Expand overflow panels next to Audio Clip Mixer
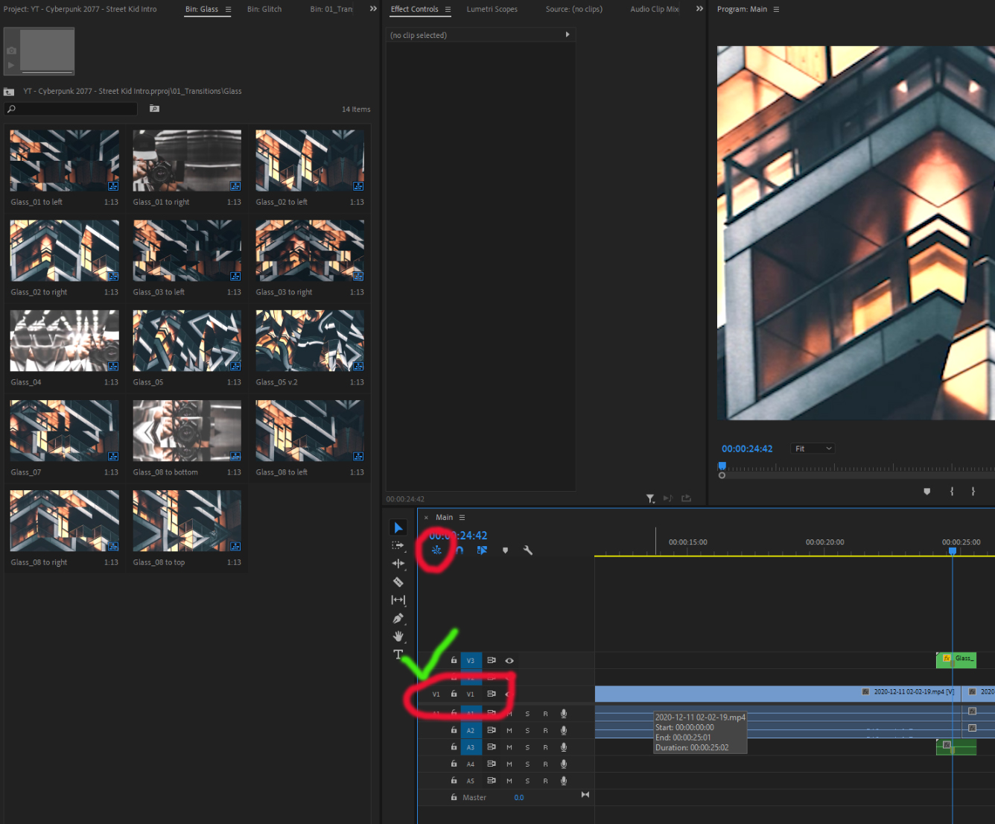The width and height of the screenshot is (995, 824). point(699,9)
